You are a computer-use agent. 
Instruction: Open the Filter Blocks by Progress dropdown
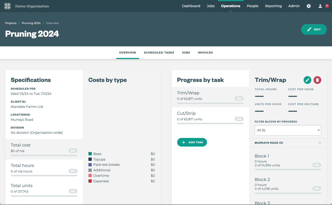point(288,130)
